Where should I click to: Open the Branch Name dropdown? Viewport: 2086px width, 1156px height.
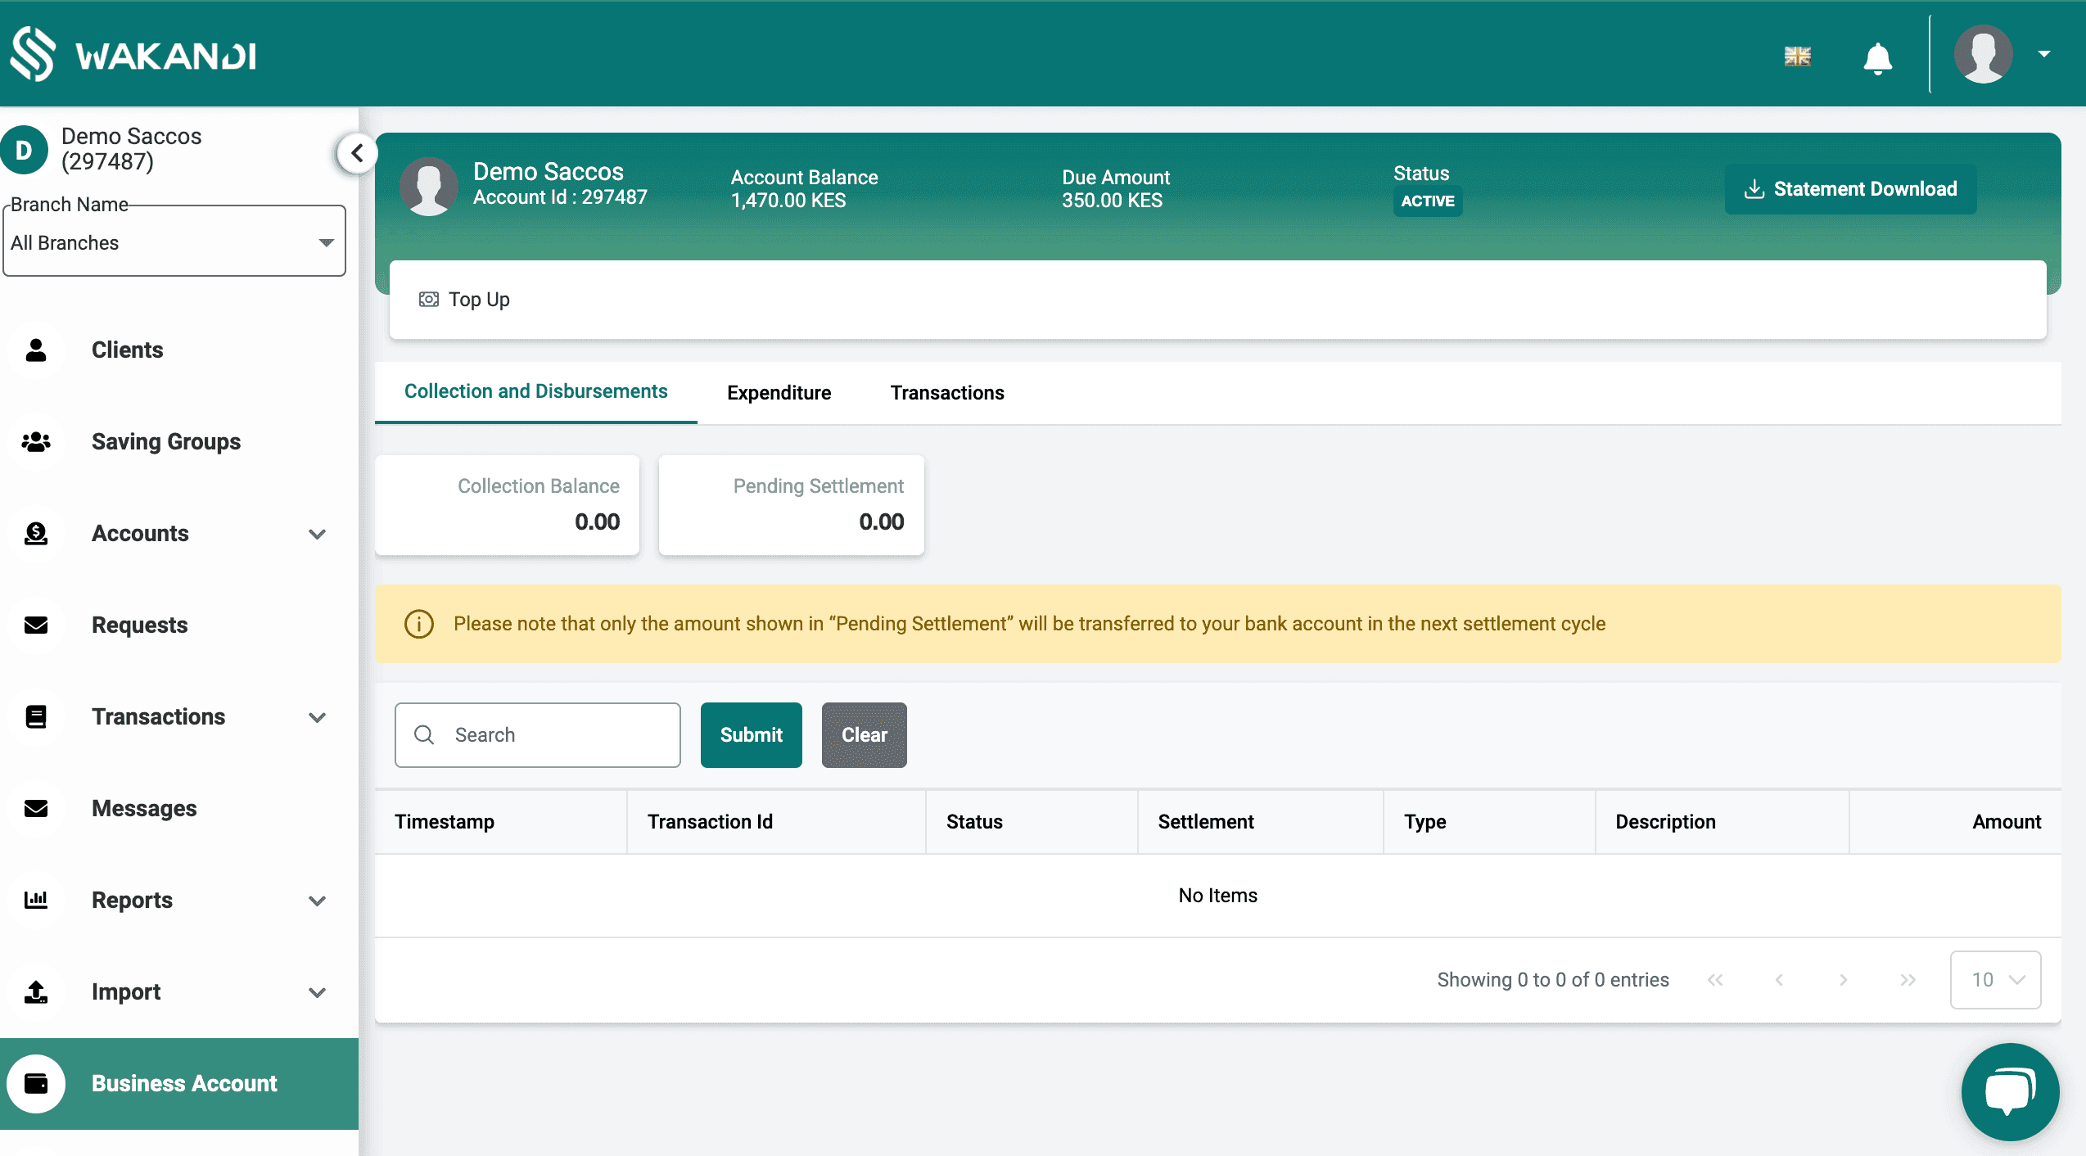tap(174, 242)
